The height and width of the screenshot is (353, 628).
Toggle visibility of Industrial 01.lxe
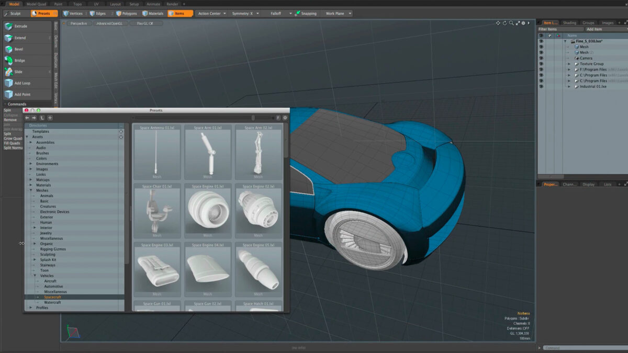click(x=541, y=86)
